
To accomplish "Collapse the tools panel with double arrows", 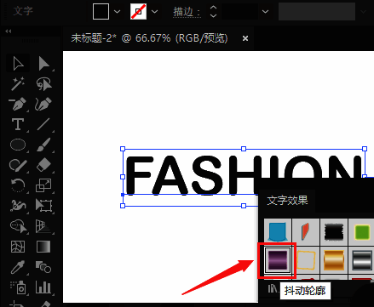I will pyautogui.click(x=9, y=31).
